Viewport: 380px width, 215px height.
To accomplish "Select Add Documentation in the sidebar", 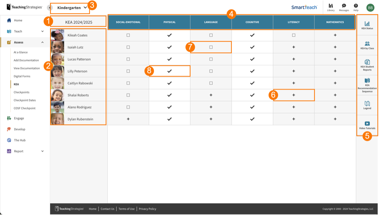I will click(x=26, y=60).
